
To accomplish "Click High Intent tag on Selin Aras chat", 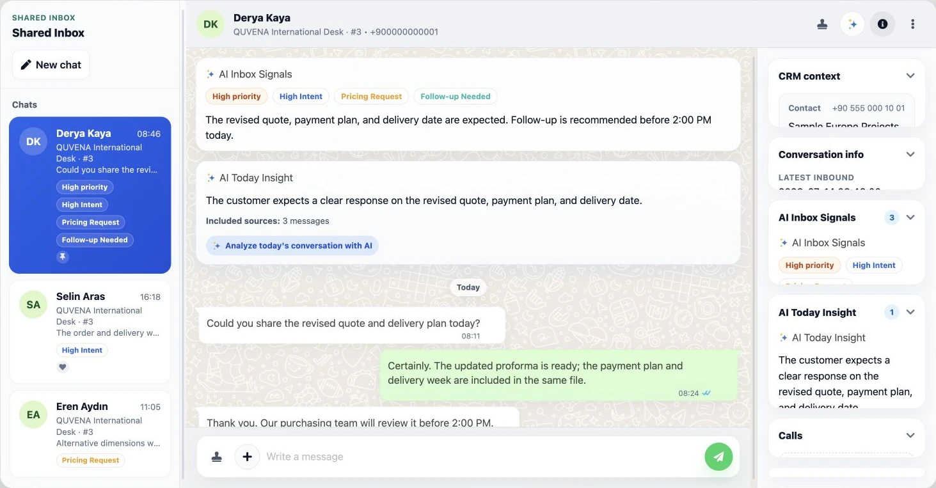I will point(82,350).
